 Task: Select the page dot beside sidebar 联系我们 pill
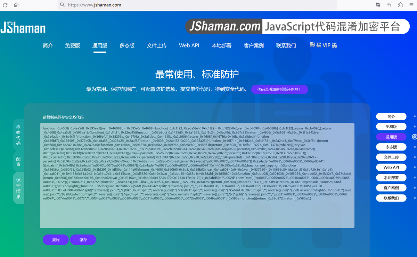415,198
